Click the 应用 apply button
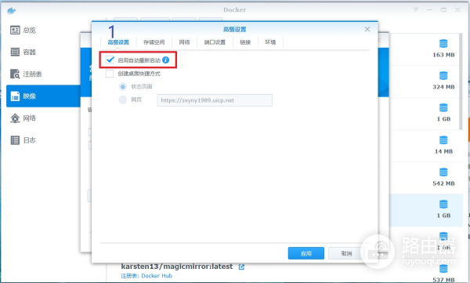470x283 pixels. (306, 253)
